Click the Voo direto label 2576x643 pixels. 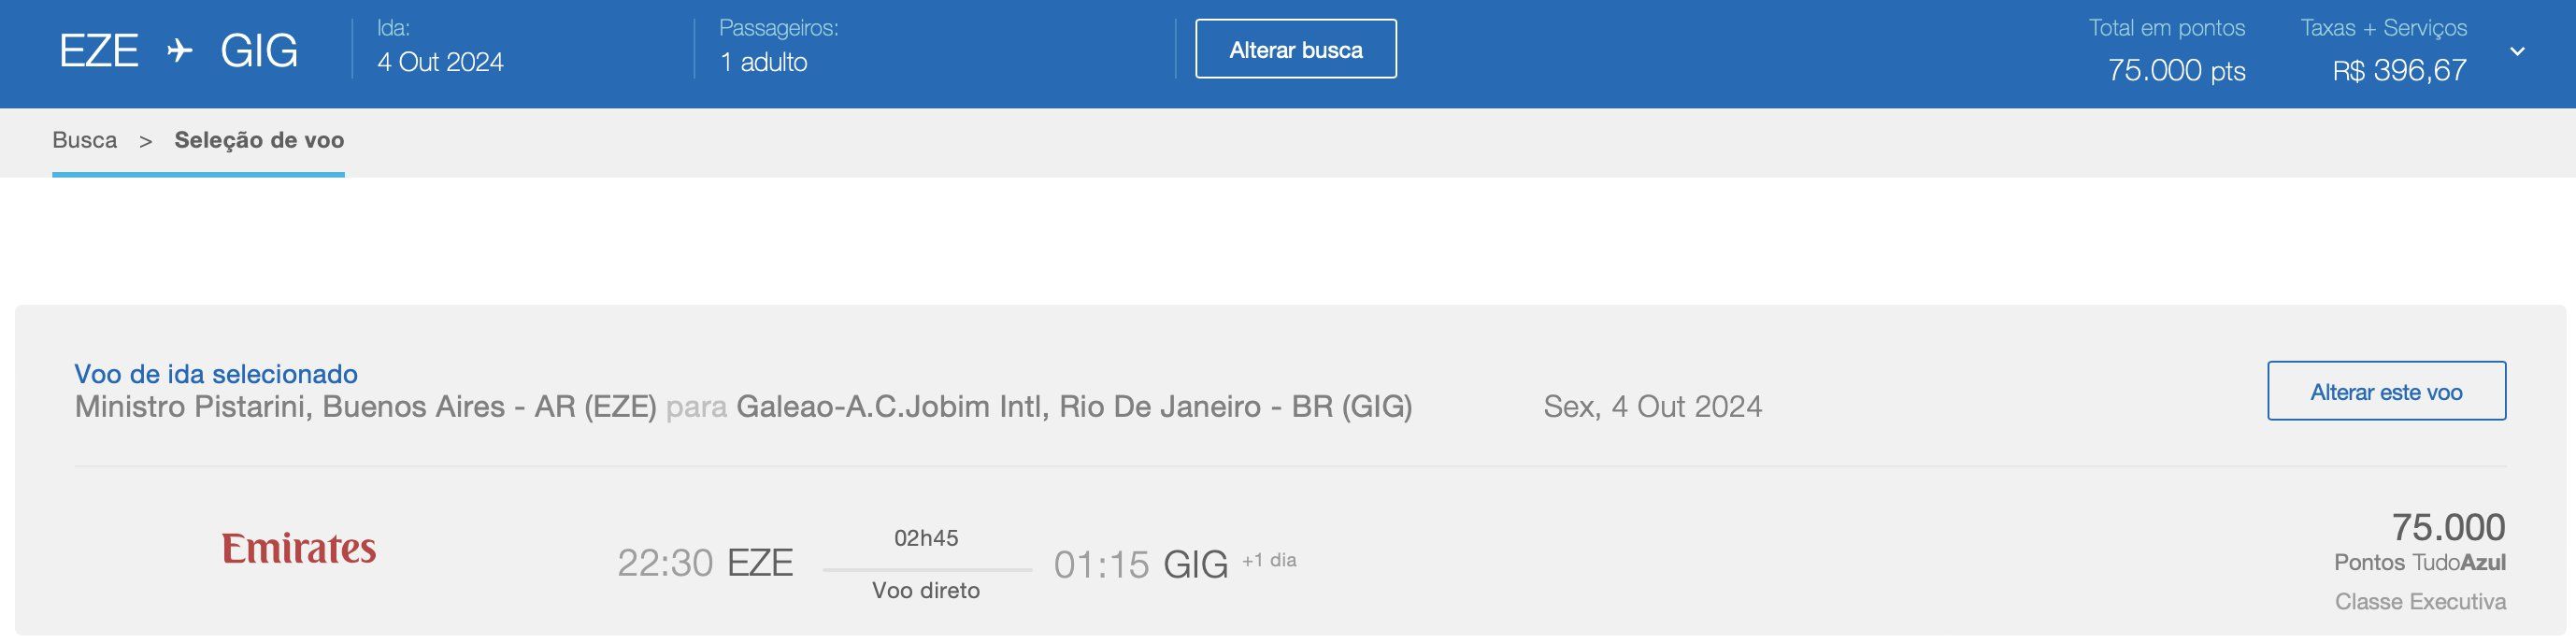926,590
